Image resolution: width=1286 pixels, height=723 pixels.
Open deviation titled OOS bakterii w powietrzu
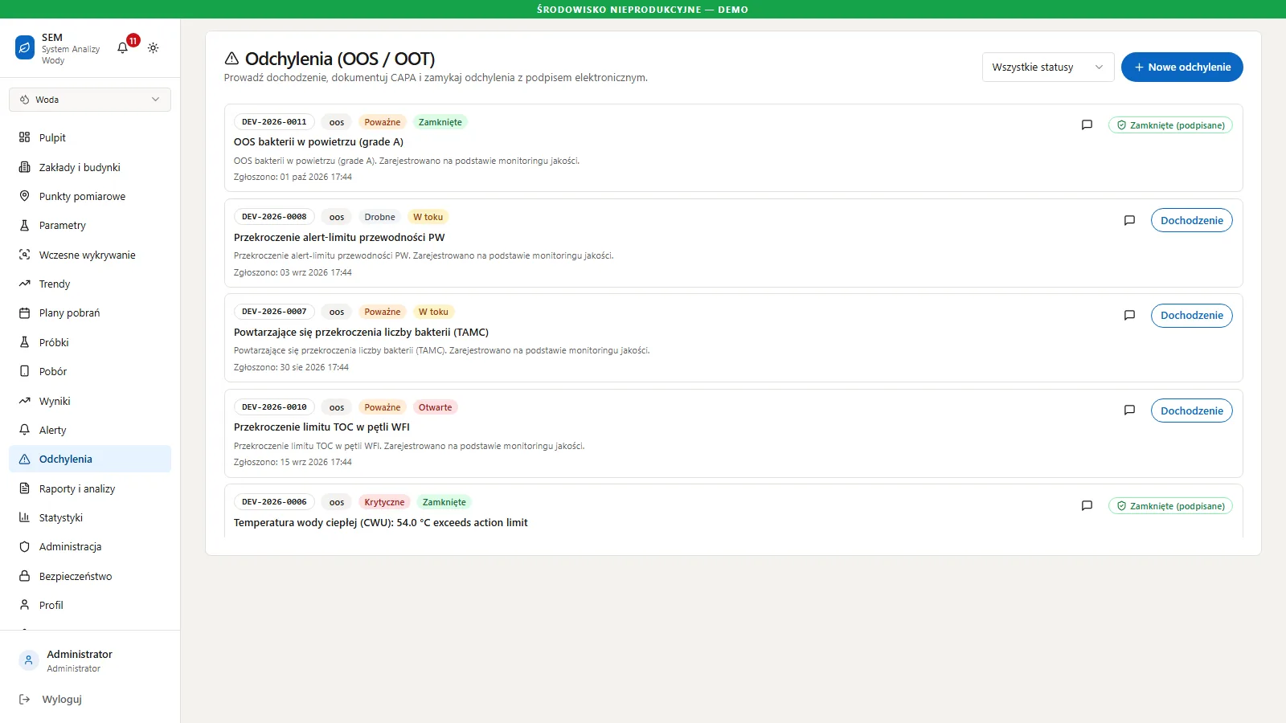click(x=318, y=142)
